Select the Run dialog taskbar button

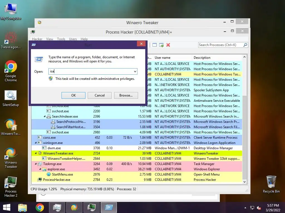[109, 207]
